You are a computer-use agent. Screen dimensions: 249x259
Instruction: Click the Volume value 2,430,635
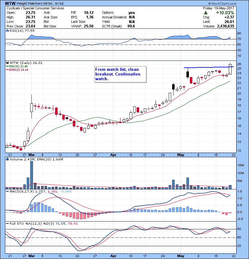tap(226, 26)
